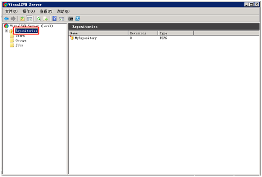Open Help via the question mark icon
The height and width of the screenshot is (177, 262).
(x=54, y=19)
